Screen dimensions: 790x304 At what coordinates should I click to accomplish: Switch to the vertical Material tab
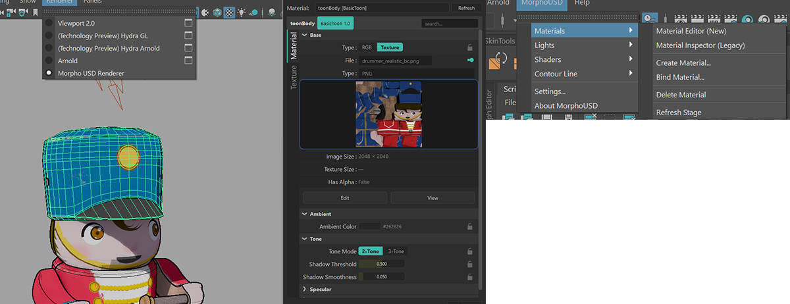coord(294,47)
